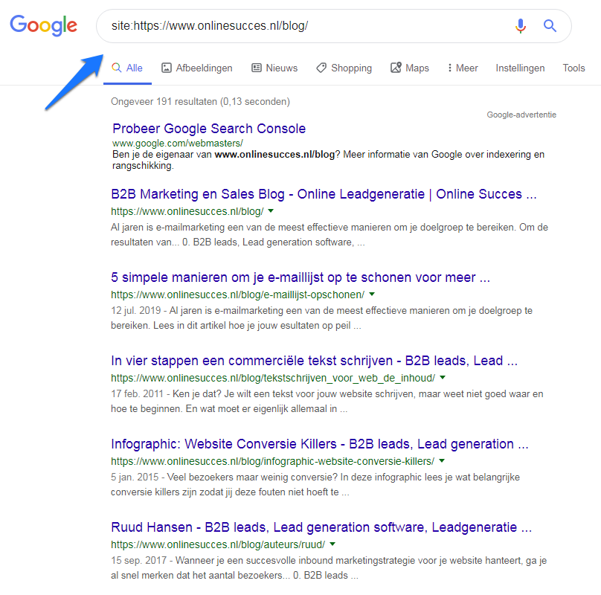The width and height of the screenshot is (601, 595).
Task: Open the Ruud Hansen result
Action: (x=321, y=527)
